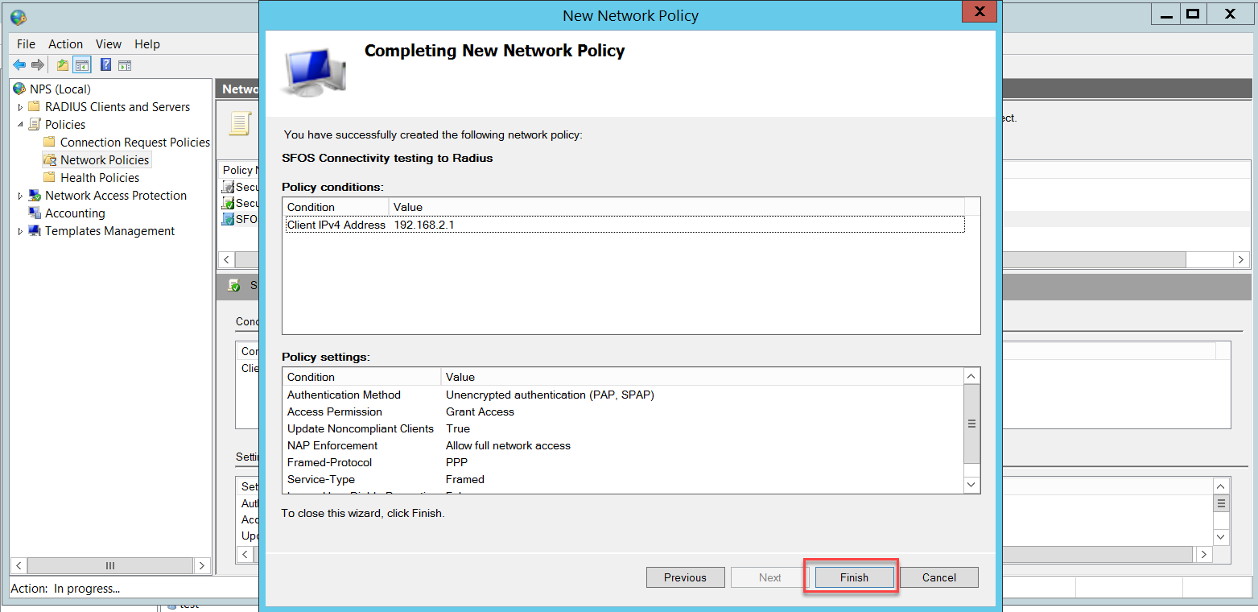
Task: Click the Accounting computers icon
Action: click(x=34, y=213)
